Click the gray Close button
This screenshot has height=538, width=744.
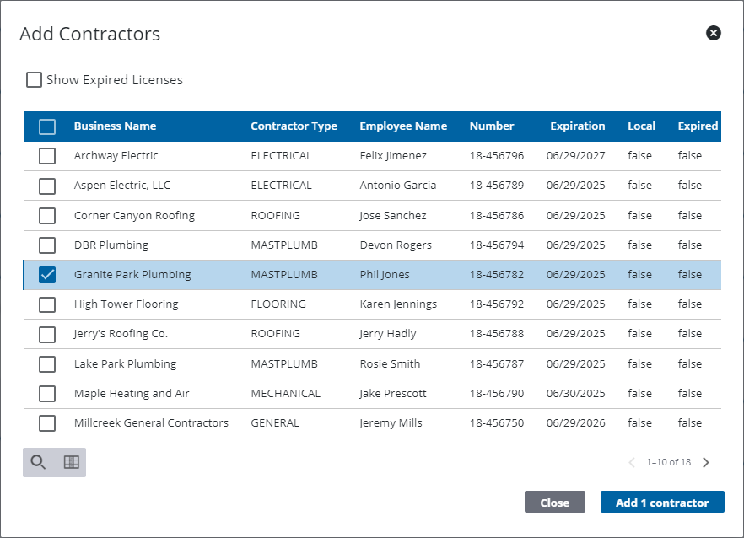point(554,503)
